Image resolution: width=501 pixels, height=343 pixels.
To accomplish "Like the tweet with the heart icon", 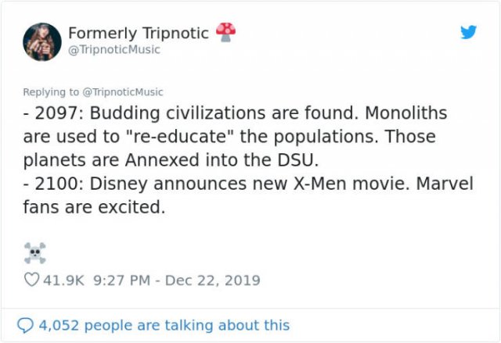I will (31, 279).
